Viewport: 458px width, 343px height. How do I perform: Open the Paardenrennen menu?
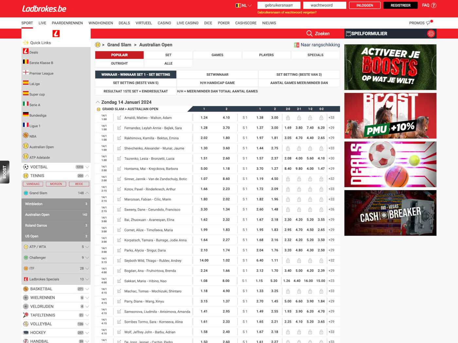point(67,23)
